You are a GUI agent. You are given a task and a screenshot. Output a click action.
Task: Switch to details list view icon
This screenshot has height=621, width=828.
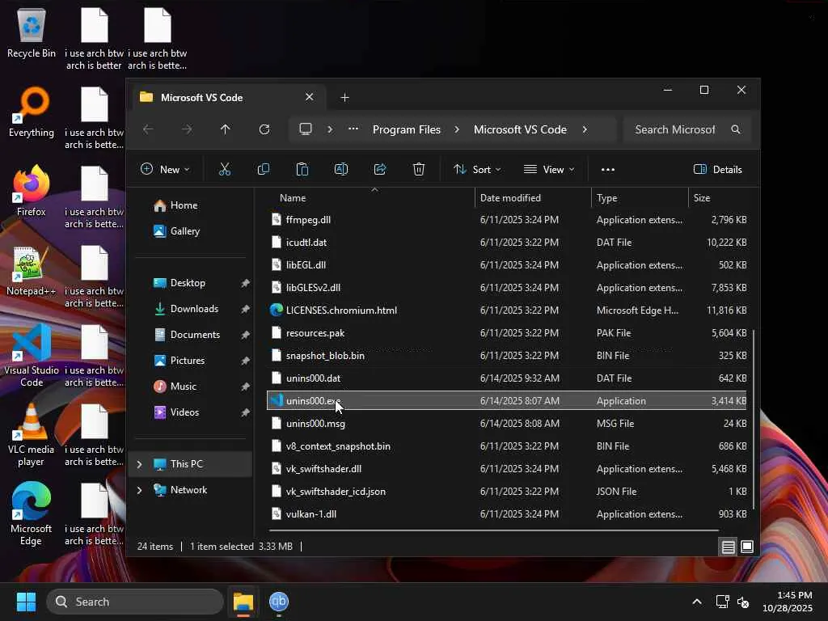tap(729, 547)
